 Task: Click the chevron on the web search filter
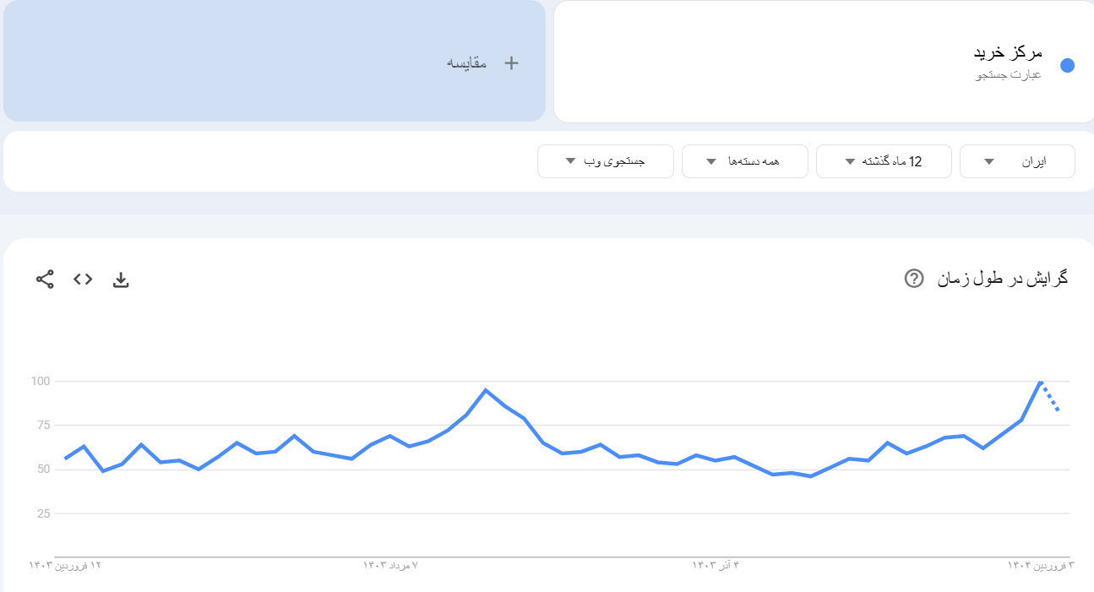[x=569, y=160]
